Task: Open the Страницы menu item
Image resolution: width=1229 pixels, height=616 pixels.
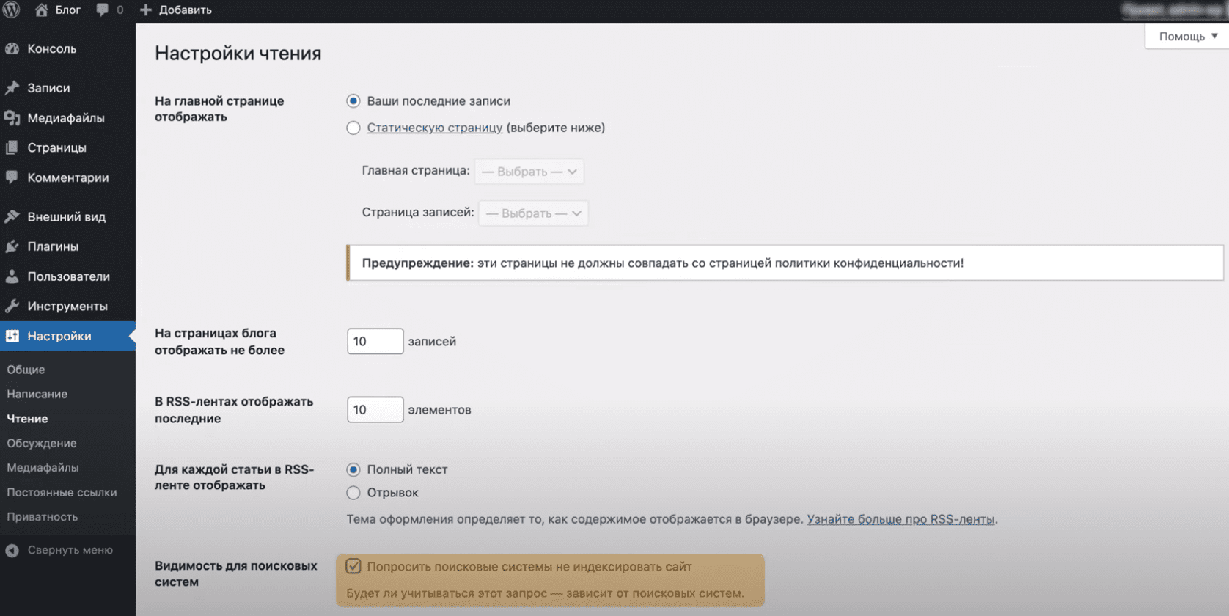Action: point(57,147)
